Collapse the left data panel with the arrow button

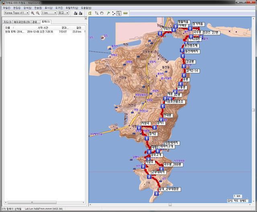click(86, 18)
